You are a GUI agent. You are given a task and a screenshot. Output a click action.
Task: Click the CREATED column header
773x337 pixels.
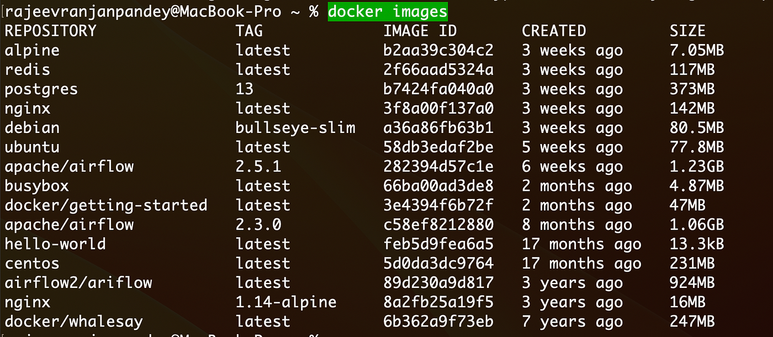coord(554,31)
